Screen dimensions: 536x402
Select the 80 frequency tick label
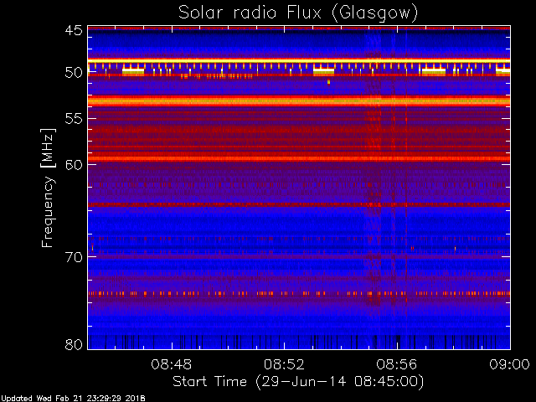point(74,344)
